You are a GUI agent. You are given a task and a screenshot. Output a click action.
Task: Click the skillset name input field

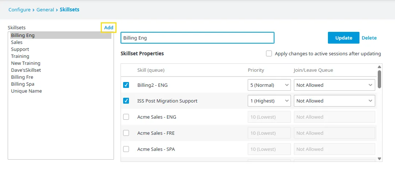click(197, 38)
